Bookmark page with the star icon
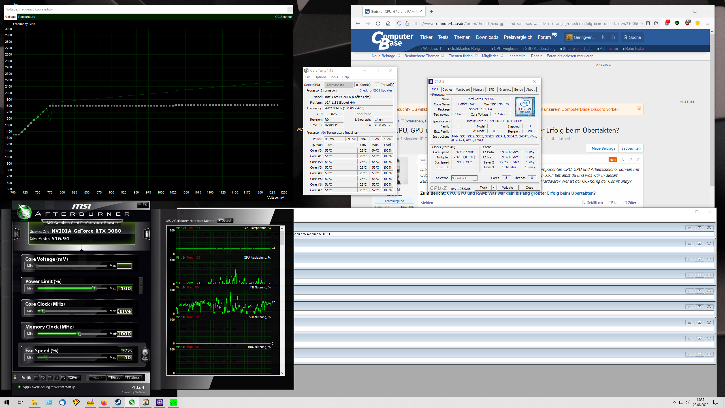Screen dimensions: 725x408 point(656,24)
